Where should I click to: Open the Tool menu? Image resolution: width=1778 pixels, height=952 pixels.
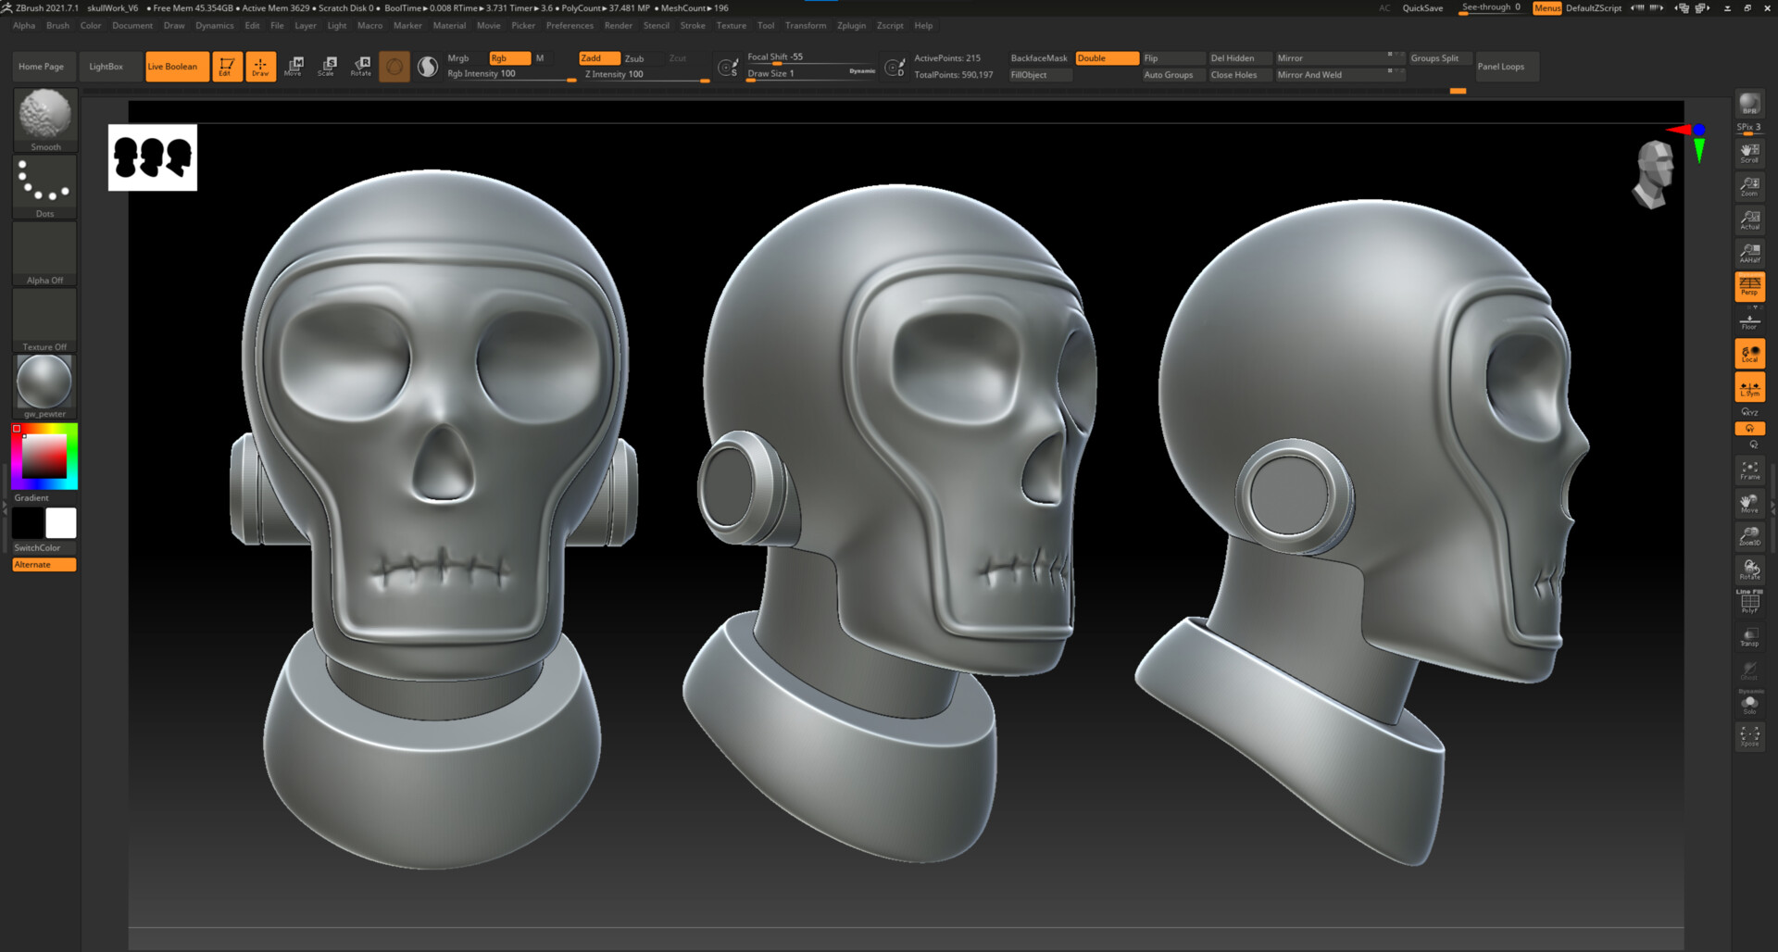(766, 25)
